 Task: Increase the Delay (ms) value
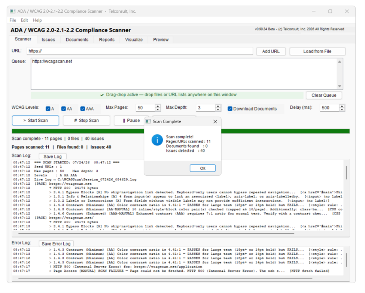[x=342, y=106]
